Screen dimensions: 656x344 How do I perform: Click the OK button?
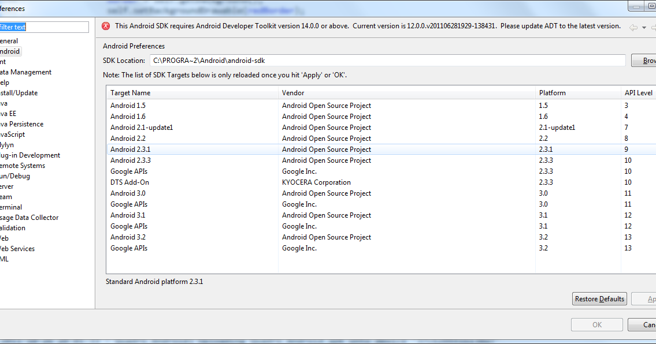coord(597,325)
